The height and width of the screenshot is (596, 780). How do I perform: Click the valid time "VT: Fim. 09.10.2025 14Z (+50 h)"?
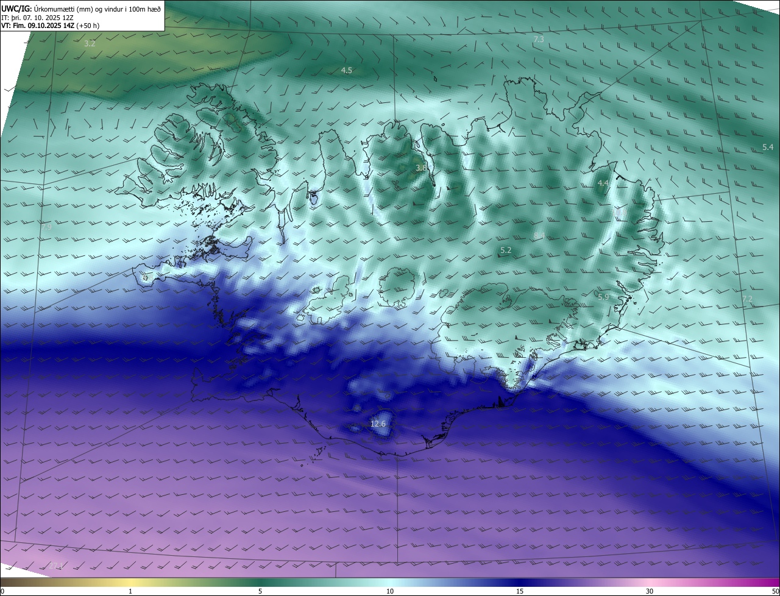tap(50, 26)
